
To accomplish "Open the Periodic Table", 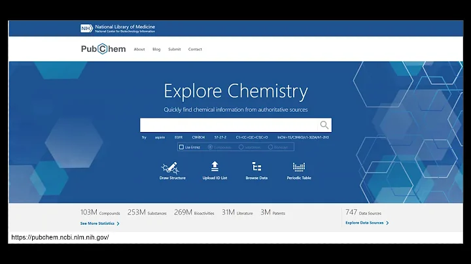I will click(299, 171).
